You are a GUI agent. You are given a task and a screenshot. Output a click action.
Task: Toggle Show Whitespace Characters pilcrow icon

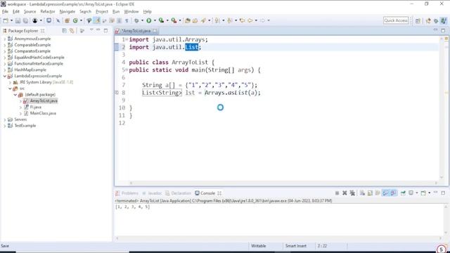(127, 20)
